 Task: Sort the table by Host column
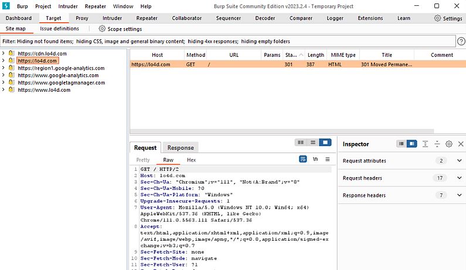point(157,55)
